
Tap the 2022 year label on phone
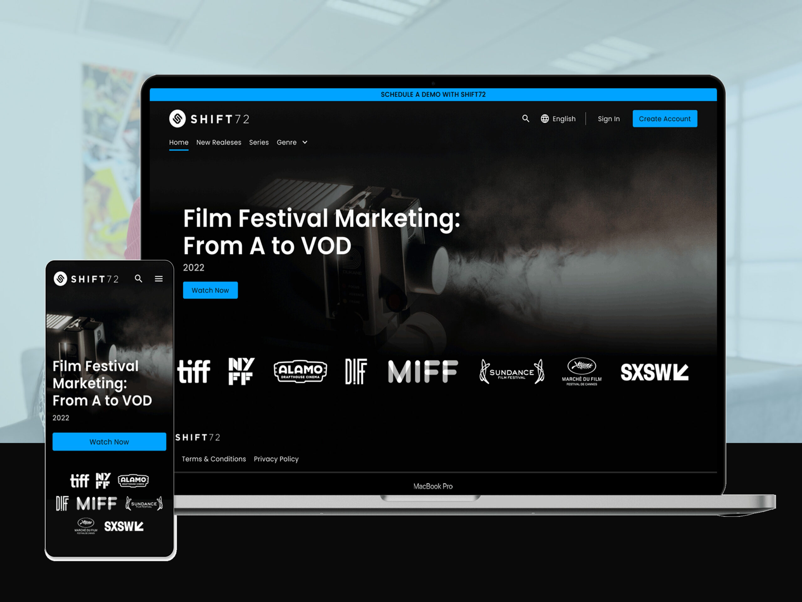click(x=61, y=418)
